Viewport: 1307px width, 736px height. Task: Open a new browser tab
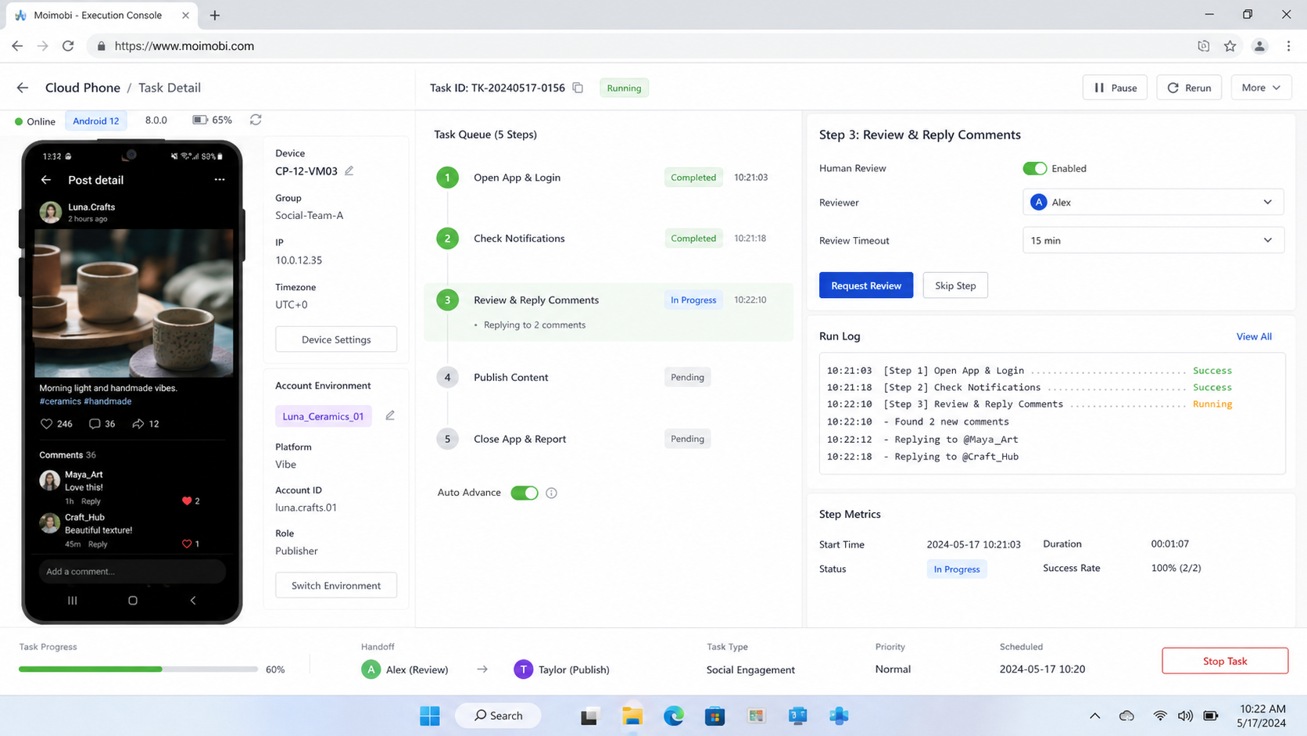pyautogui.click(x=215, y=15)
